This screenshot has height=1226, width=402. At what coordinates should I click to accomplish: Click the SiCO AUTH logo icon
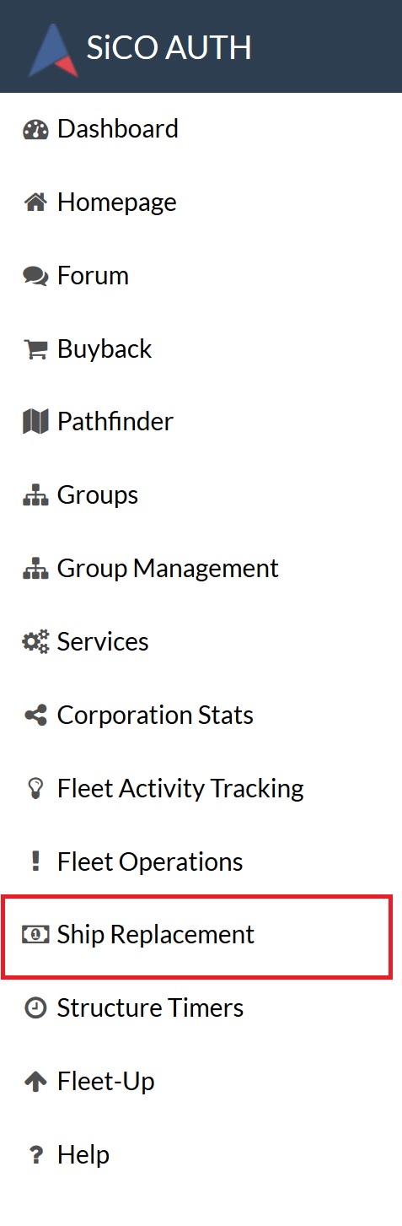[54, 48]
